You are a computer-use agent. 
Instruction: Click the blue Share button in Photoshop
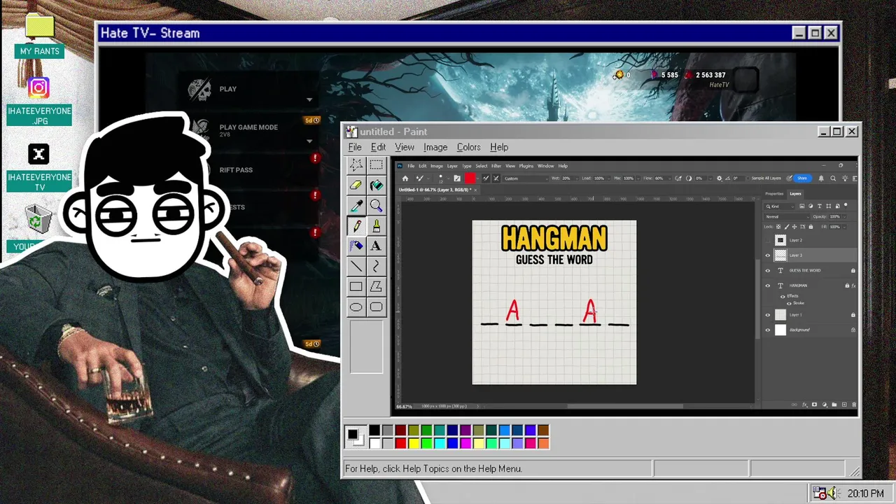coord(802,178)
